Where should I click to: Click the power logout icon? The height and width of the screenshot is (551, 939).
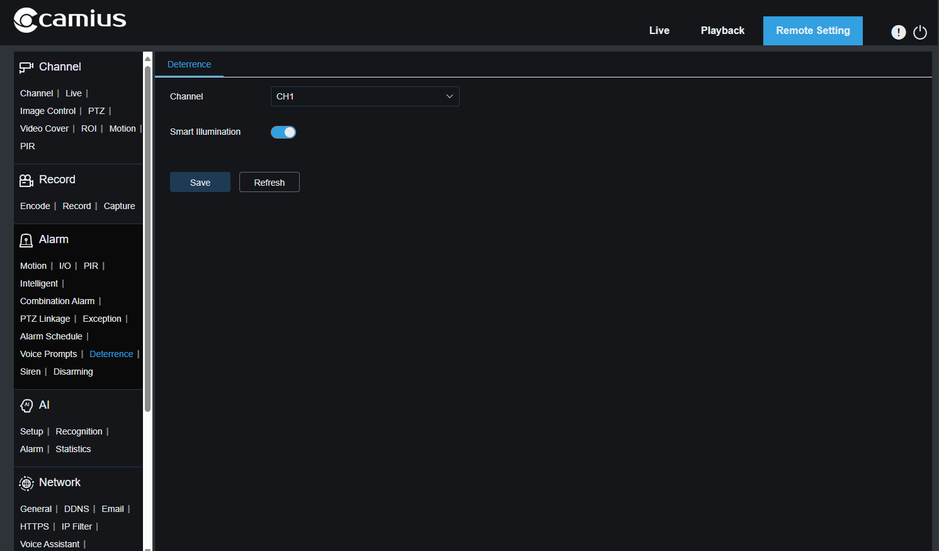click(920, 31)
